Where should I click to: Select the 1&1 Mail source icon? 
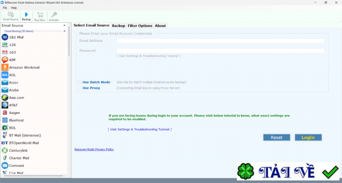pyautogui.click(x=5, y=37)
